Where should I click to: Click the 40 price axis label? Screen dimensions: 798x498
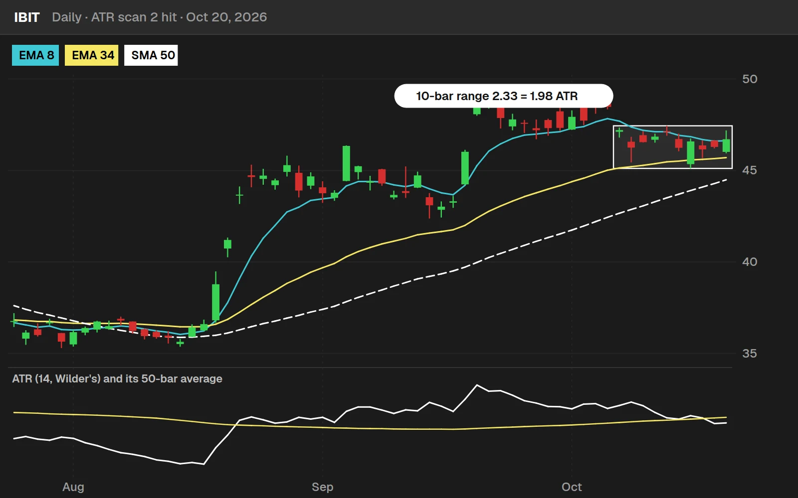pos(750,262)
